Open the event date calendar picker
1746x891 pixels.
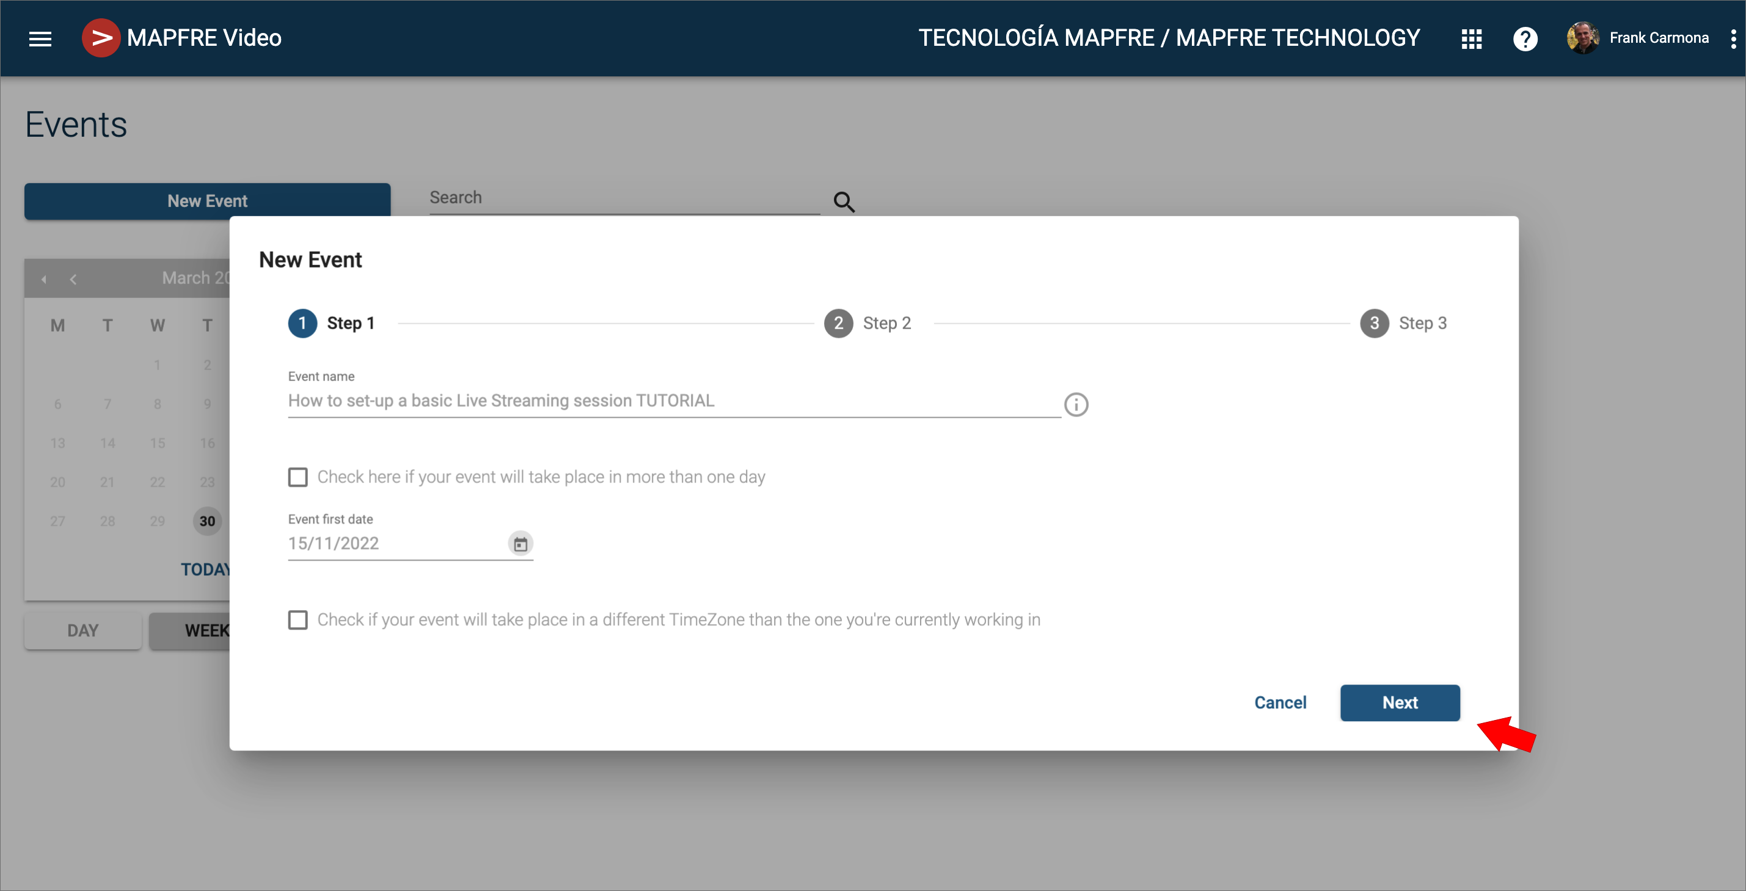(520, 544)
